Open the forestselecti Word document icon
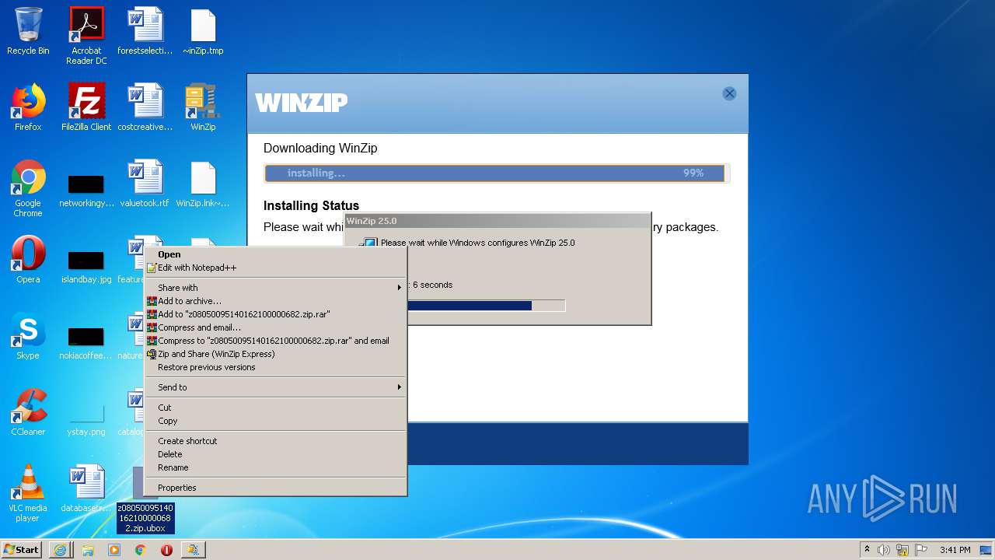This screenshot has height=560, width=995. 145,31
